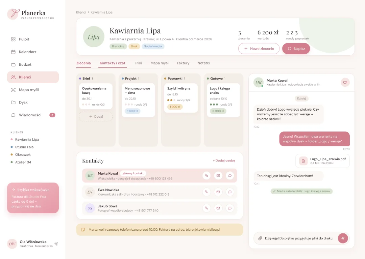
Task: Call Jakub Sowa using the phone icon
Action: pos(206,208)
